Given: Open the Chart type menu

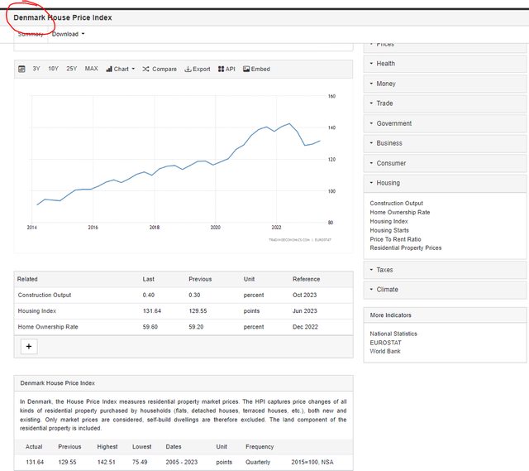Looking at the screenshot, I should pyautogui.click(x=120, y=70).
